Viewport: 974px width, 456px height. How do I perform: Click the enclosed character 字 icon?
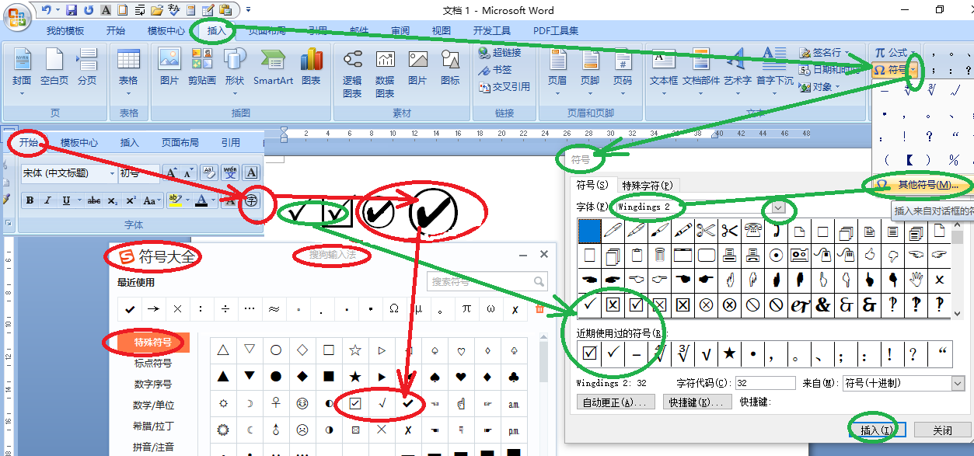(251, 201)
